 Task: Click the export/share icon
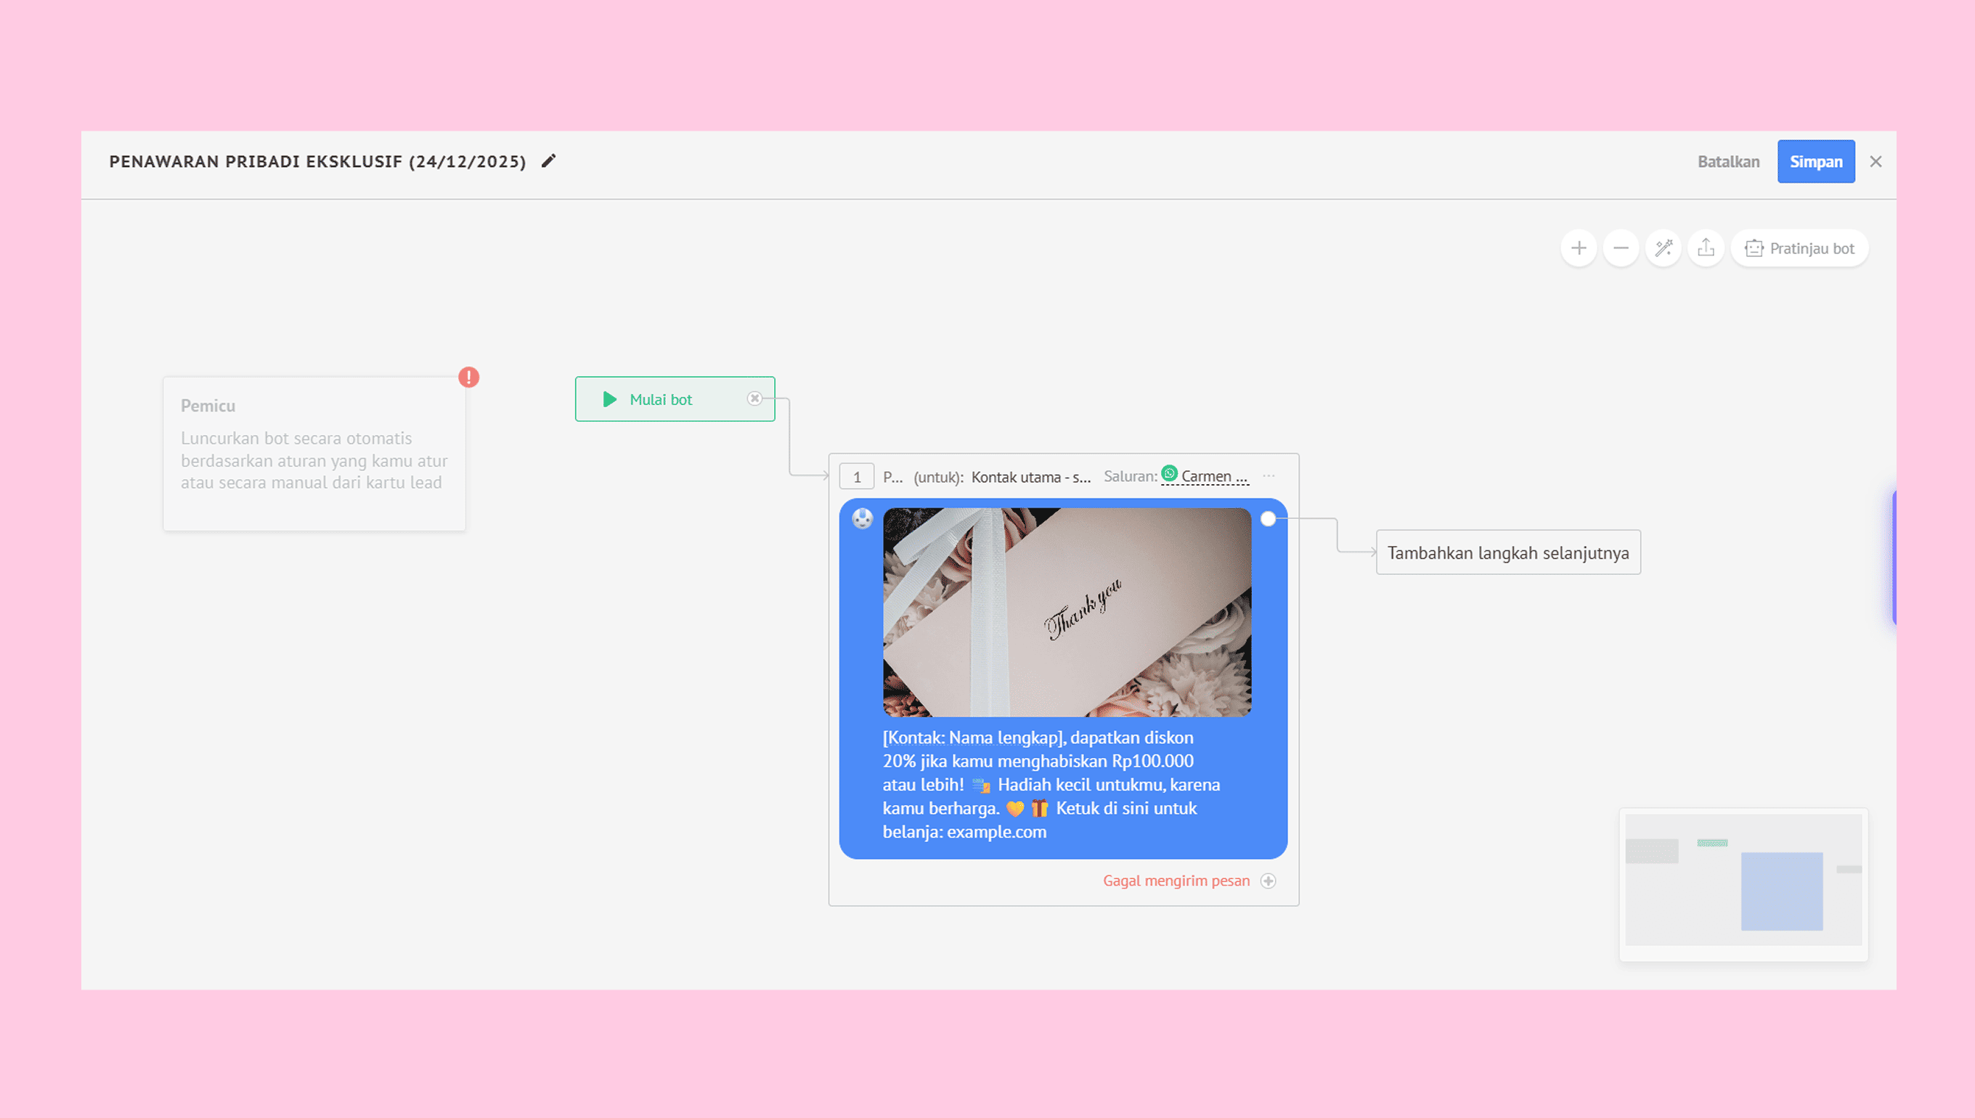coord(1706,248)
